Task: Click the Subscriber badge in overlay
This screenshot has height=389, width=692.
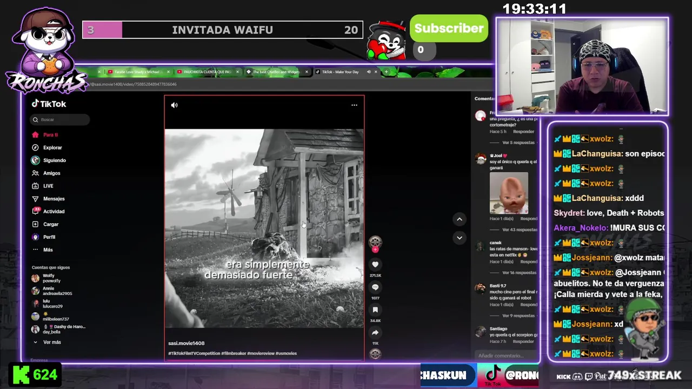Action: coord(449,28)
